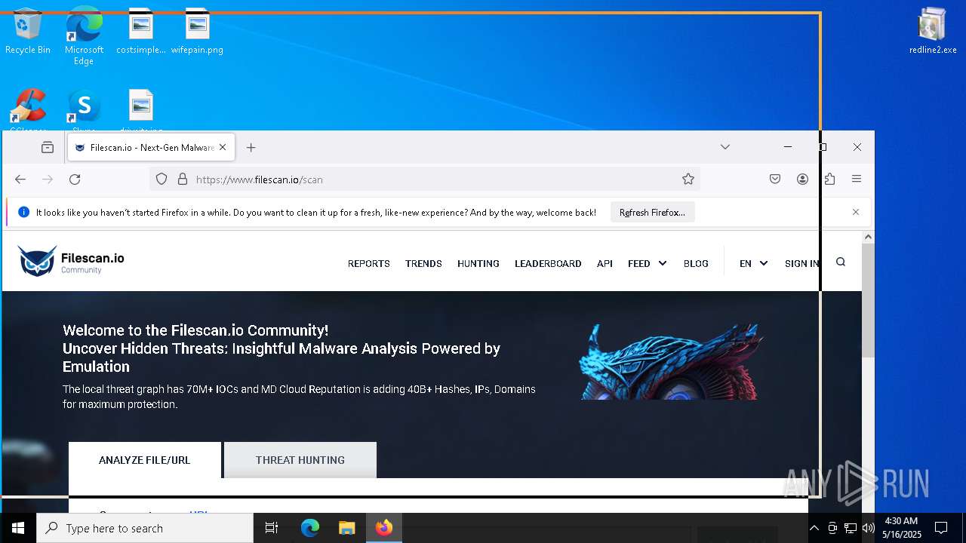
Task: Select ANALYZE FILE/URL tab
Action: tap(145, 460)
